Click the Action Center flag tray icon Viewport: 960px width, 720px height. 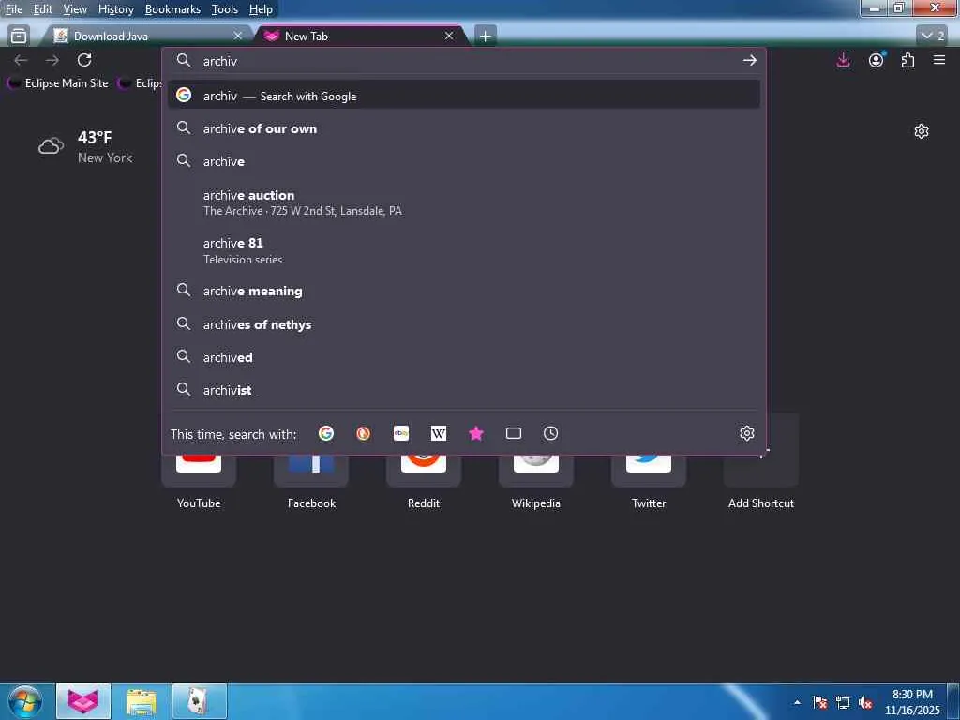(x=820, y=702)
